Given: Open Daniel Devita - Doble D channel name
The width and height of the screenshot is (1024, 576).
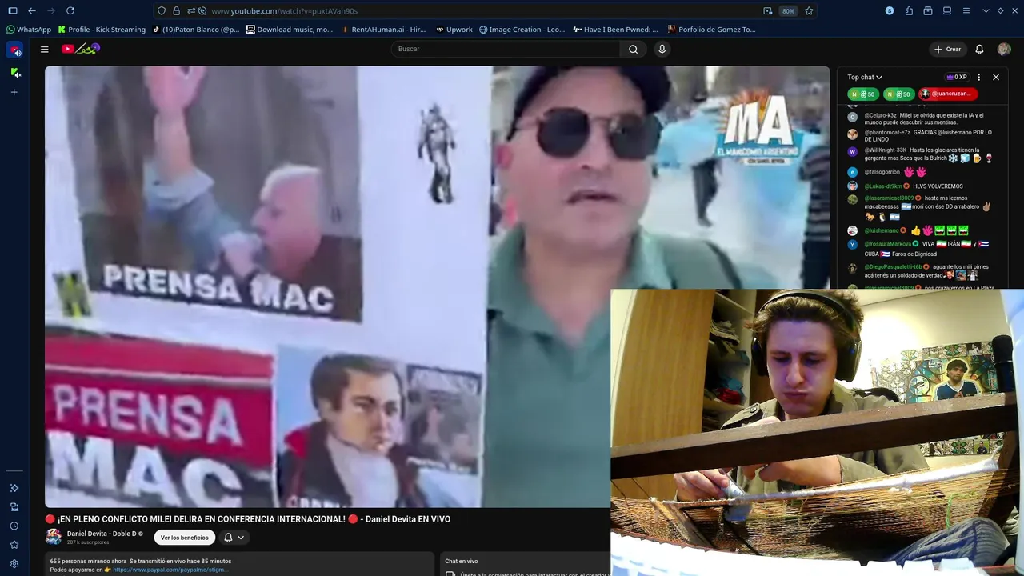Looking at the screenshot, I should pos(102,534).
